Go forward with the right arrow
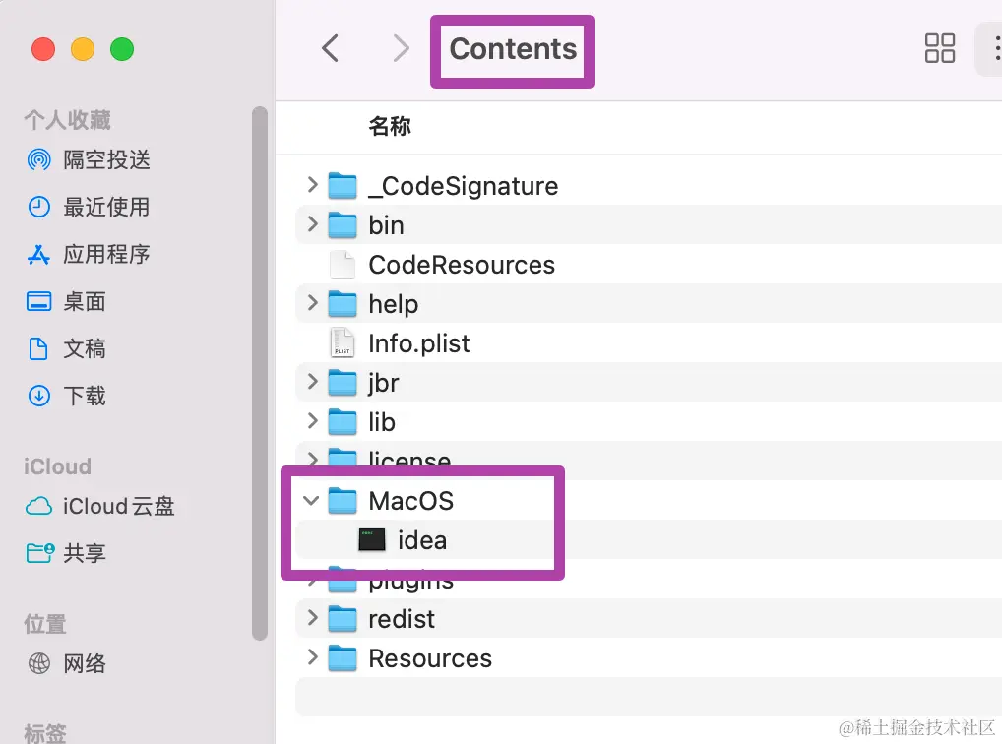 tap(401, 48)
